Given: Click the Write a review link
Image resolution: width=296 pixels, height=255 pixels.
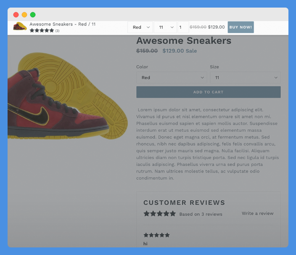Looking at the screenshot, I should click(x=257, y=213).
